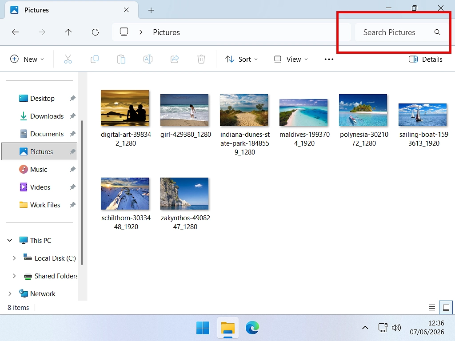455x341 pixels.
Task: Open Downloads in navigation pane
Action: point(40,116)
